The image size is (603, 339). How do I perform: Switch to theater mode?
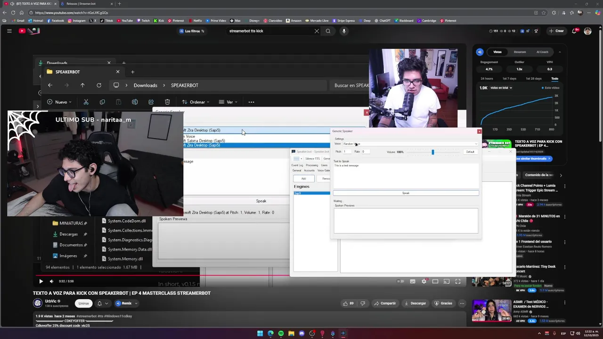[435, 281]
